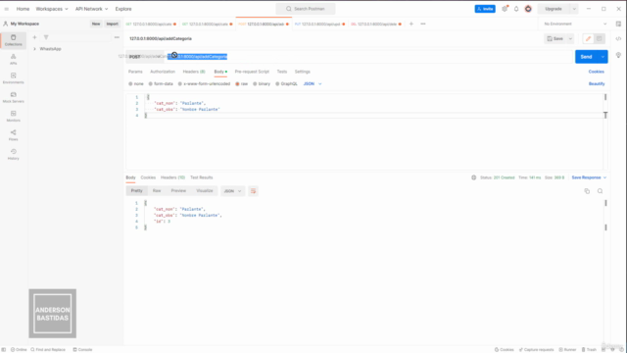The image size is (627, 353).
Task: Toggle response line wrap icon
Action: pos(253,191)
